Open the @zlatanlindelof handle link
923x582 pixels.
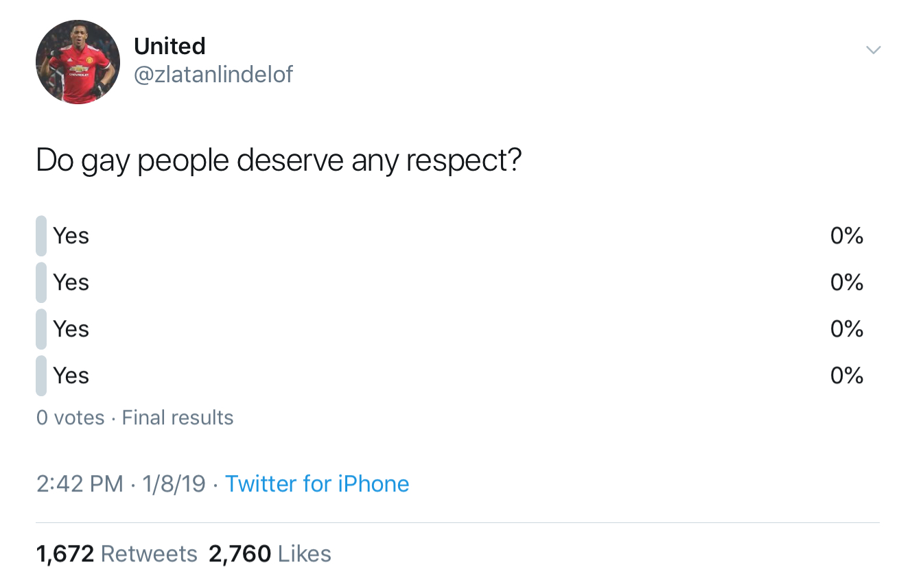[x=213, y=74]
